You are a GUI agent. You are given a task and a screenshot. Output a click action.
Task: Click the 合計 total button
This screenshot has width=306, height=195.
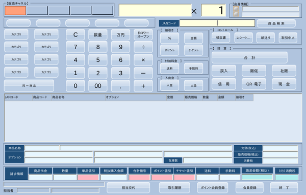[249, 58]
